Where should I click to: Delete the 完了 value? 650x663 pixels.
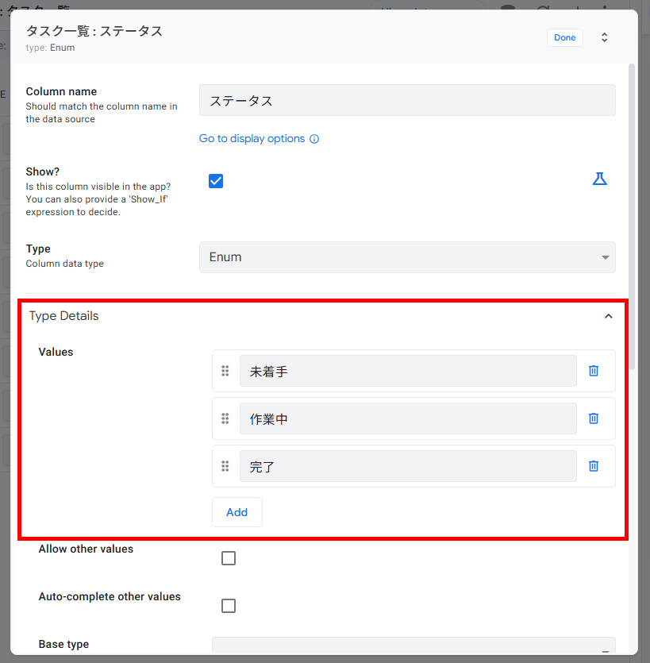point(594,466)
